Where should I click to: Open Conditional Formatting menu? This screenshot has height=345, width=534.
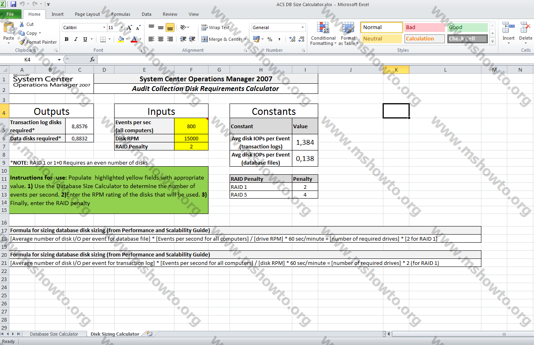coord(323,34)
